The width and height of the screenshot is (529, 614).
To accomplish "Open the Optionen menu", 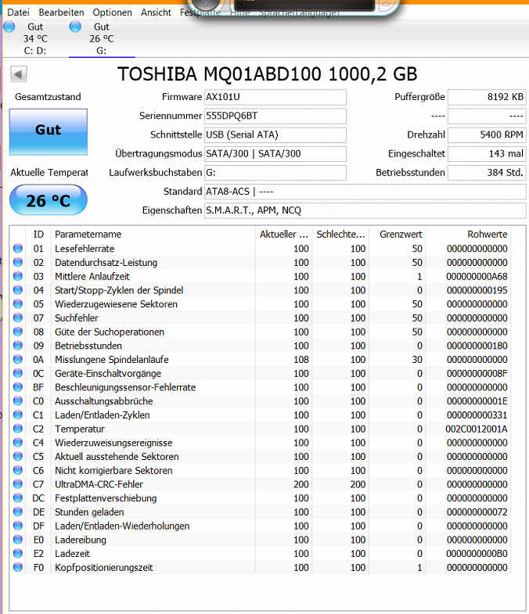I will click(112, 13).
